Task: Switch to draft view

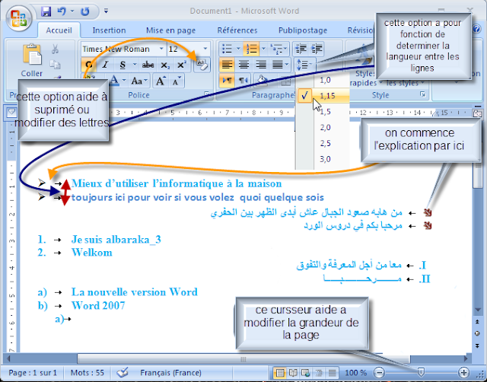Action: click(332, 372)
